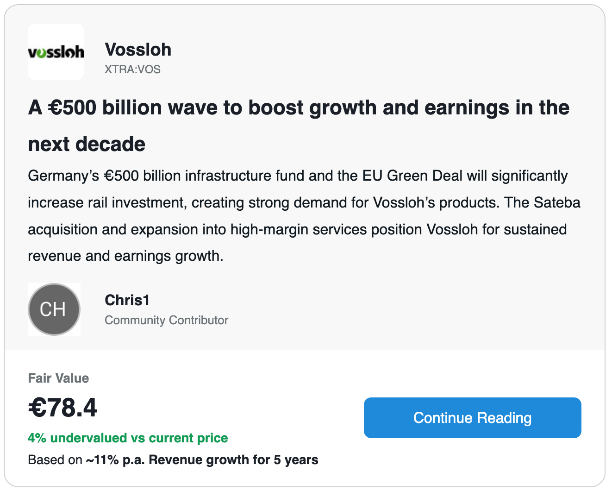This screenshot has width=612, height=491.
Task: Click 'next decade' in the headline
Action: 87,144
